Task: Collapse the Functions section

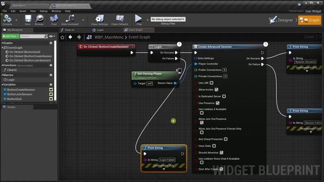Action: (x=2, y=65)
